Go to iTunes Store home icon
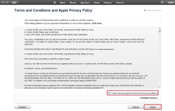The width and height of the screenshot is (175, 111). point(55,3)
